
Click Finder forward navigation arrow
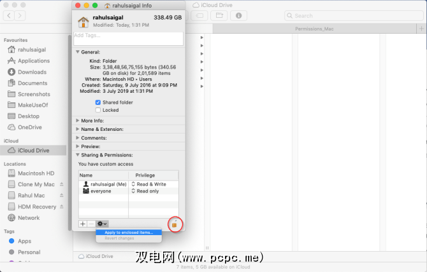tap(20, 15)
